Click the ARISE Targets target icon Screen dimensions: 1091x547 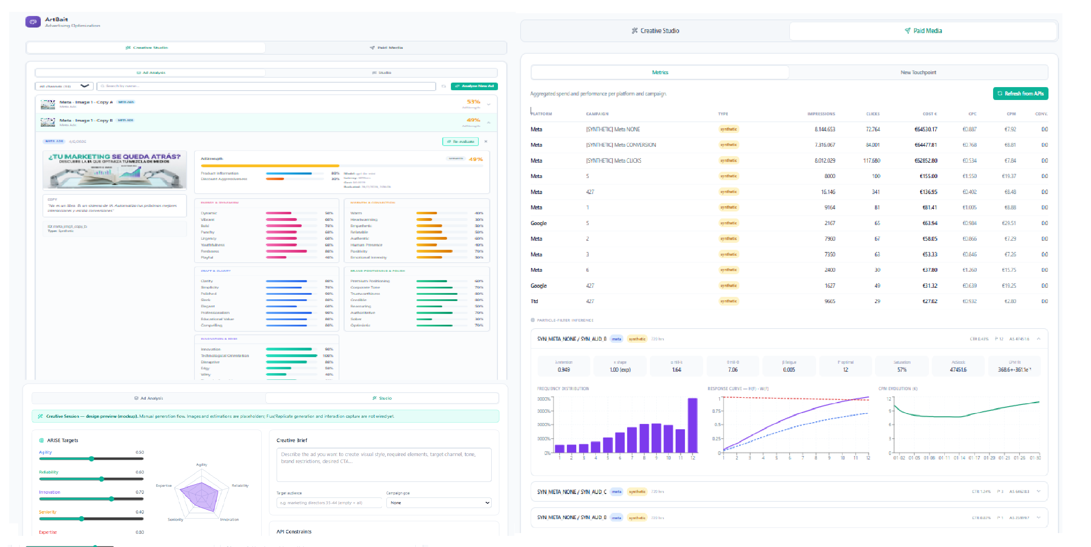(x=41, y=440)
